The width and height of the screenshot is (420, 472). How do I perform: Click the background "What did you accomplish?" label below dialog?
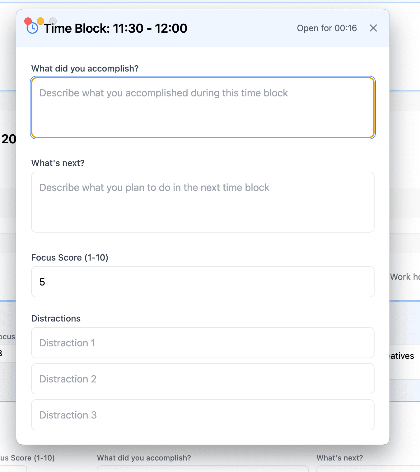144,458
